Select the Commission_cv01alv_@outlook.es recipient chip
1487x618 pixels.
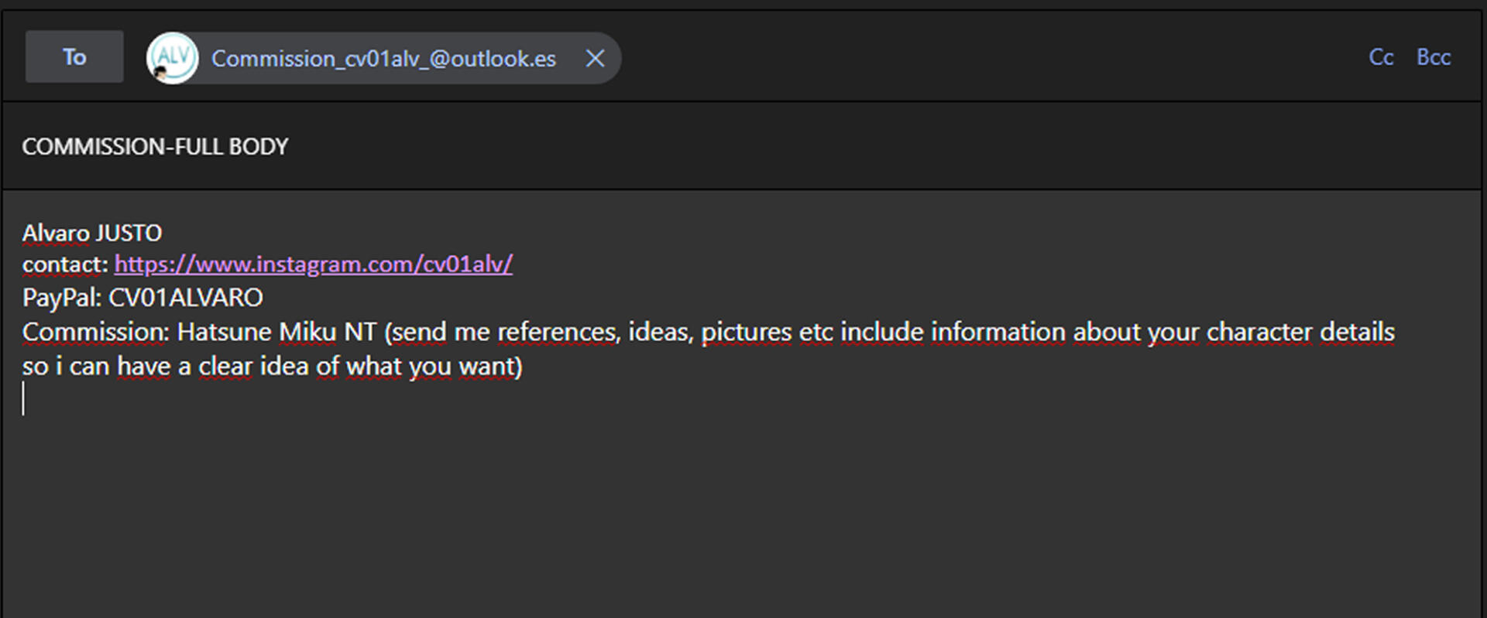click(x=383, y=59)
